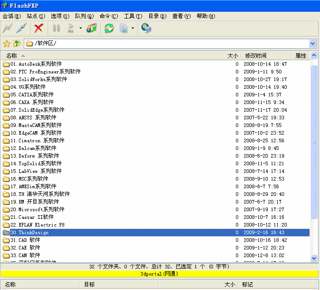Click the star bookmarks icon
This screenshot has height=290, width=320.
[x=7, y=43]
